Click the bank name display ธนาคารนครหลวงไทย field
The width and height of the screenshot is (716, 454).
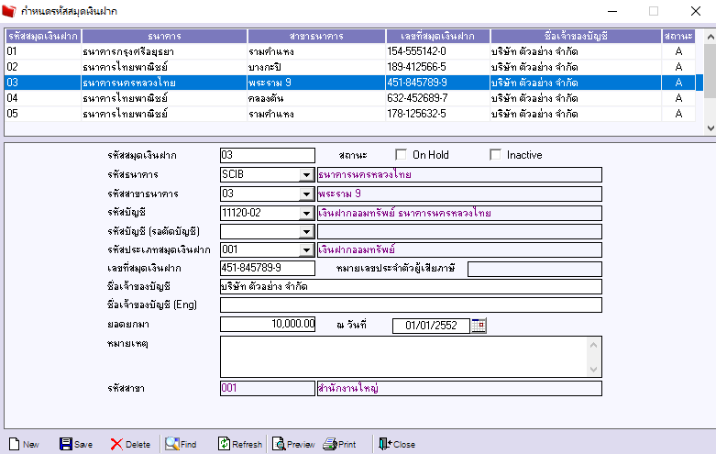coord(459,174)
